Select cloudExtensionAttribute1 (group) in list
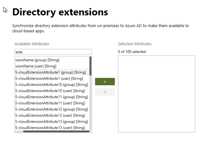This screenshot has width=204, height=146. [51, 72]
